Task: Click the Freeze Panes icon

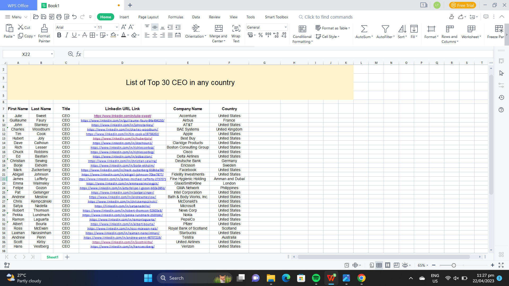Action: [x=499, y=29]
